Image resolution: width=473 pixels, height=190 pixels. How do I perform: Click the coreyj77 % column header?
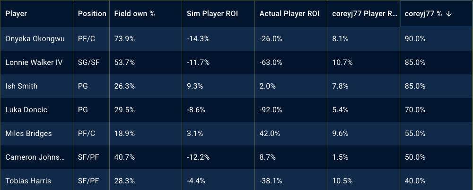click(x=423, y=14)
